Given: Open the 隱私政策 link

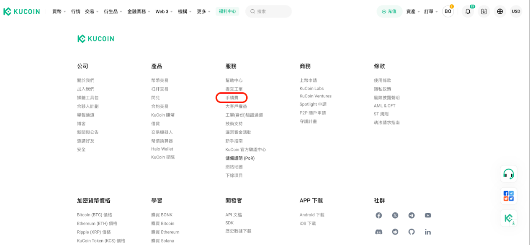Looking at the screenshot, I should coord(383,89).
